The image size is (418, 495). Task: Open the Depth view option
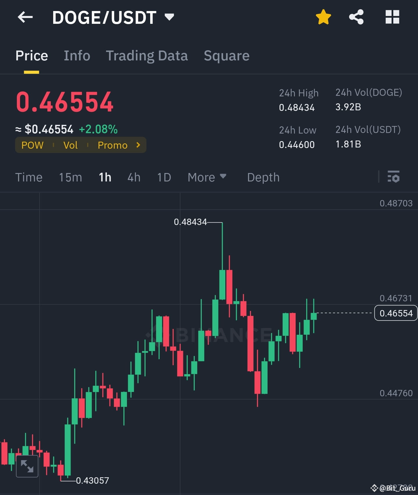(x=263, y=177)
